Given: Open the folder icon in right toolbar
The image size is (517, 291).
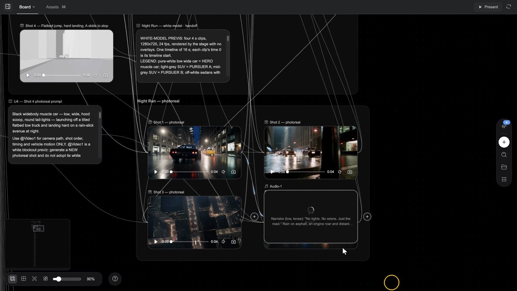Looking at the screenshot, I should point(504,167).
